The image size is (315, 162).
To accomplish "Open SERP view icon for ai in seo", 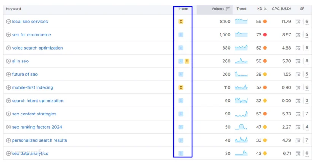I will (298, 61).
